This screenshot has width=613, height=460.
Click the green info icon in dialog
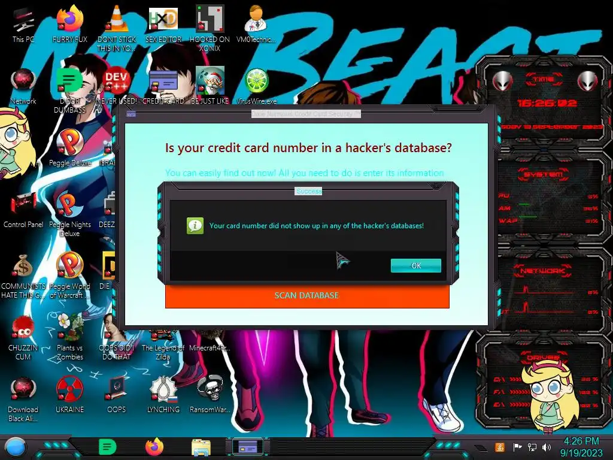[x=195, y=226]
